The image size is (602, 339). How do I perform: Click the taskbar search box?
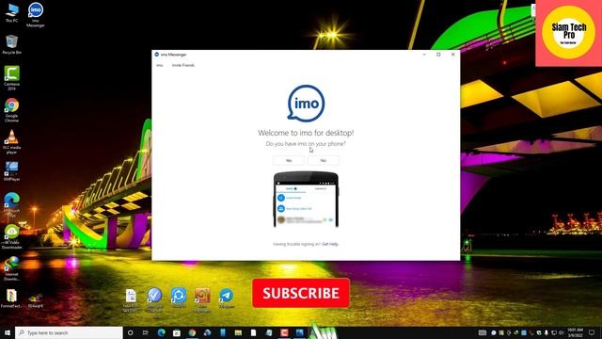69,332
